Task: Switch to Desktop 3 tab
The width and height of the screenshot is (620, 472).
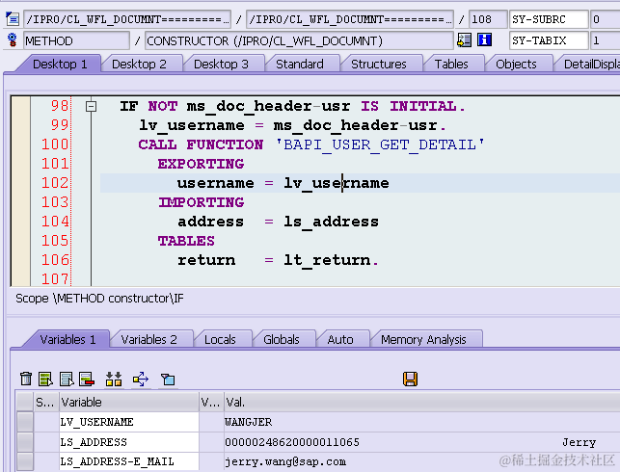Action: coord(221,64)
